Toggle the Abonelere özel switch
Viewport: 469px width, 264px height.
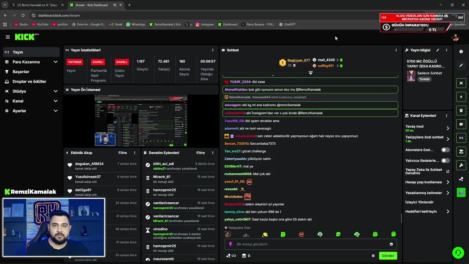[446, 150]
